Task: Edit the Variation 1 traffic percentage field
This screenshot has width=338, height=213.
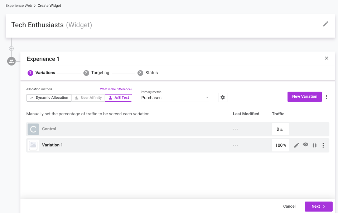Action: (x=280, y=145)
